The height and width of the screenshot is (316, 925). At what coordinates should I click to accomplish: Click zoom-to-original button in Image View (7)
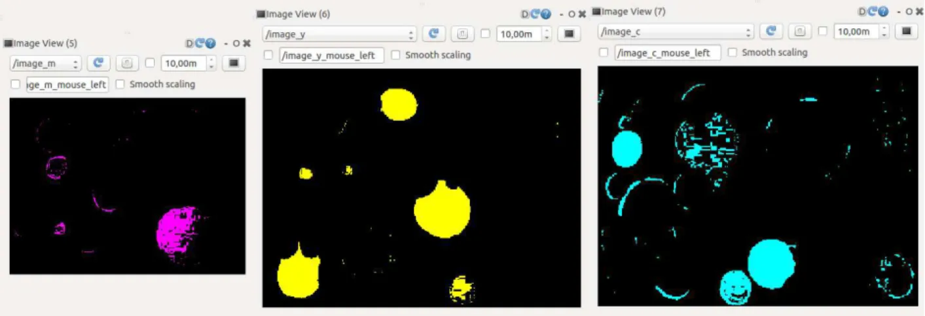click(x=800, y=31)
